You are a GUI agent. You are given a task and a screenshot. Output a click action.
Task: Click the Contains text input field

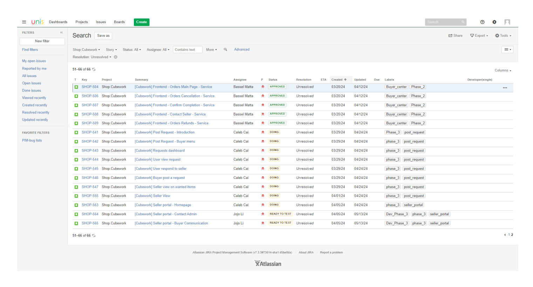[188, 50]
